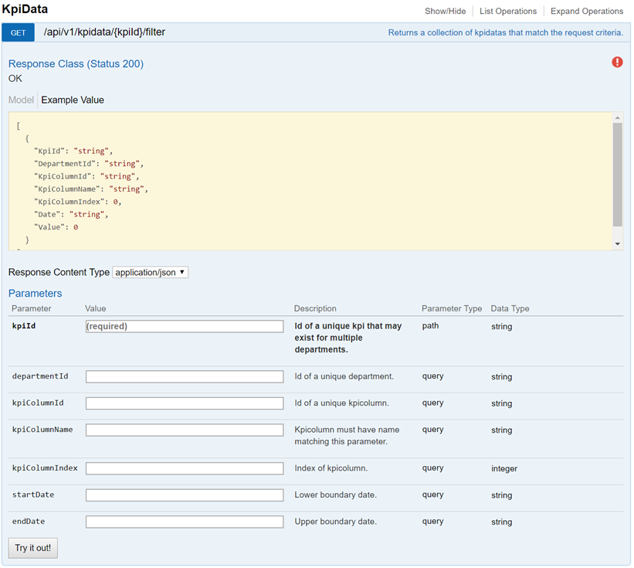634x568 pixels.
Task: Click the List Operations link
Action: (x=508, y=12)
